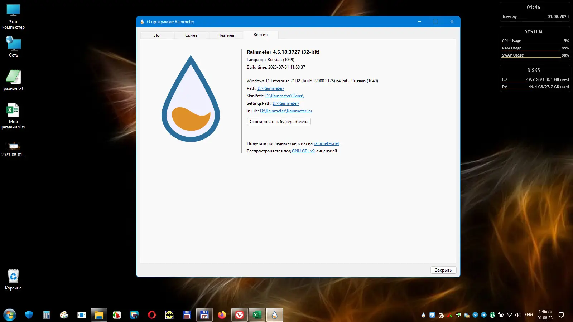
Task: Click the Rainmeter droplet logo image
Action: pos(191,98)
